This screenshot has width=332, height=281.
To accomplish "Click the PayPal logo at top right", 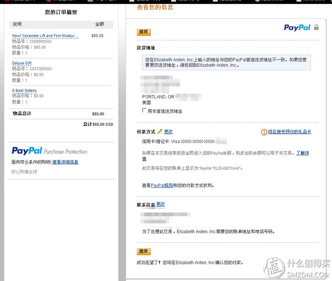I will 297,28.
